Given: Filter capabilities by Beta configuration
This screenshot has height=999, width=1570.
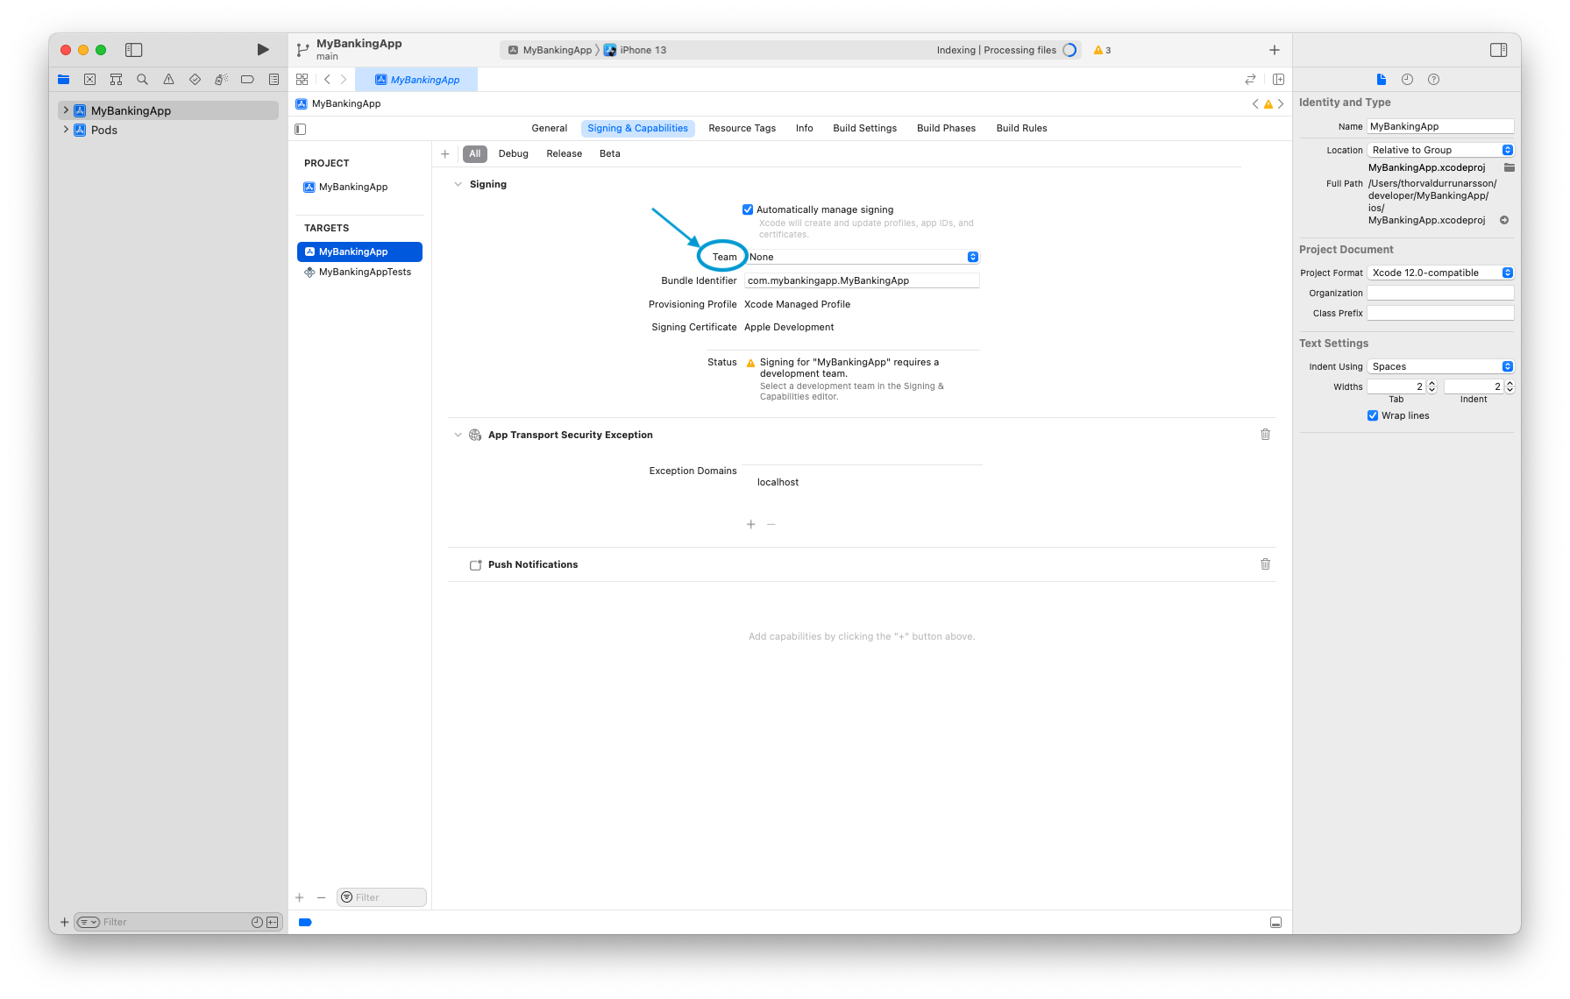Looking at the screenshot, I should click(610, 153).
